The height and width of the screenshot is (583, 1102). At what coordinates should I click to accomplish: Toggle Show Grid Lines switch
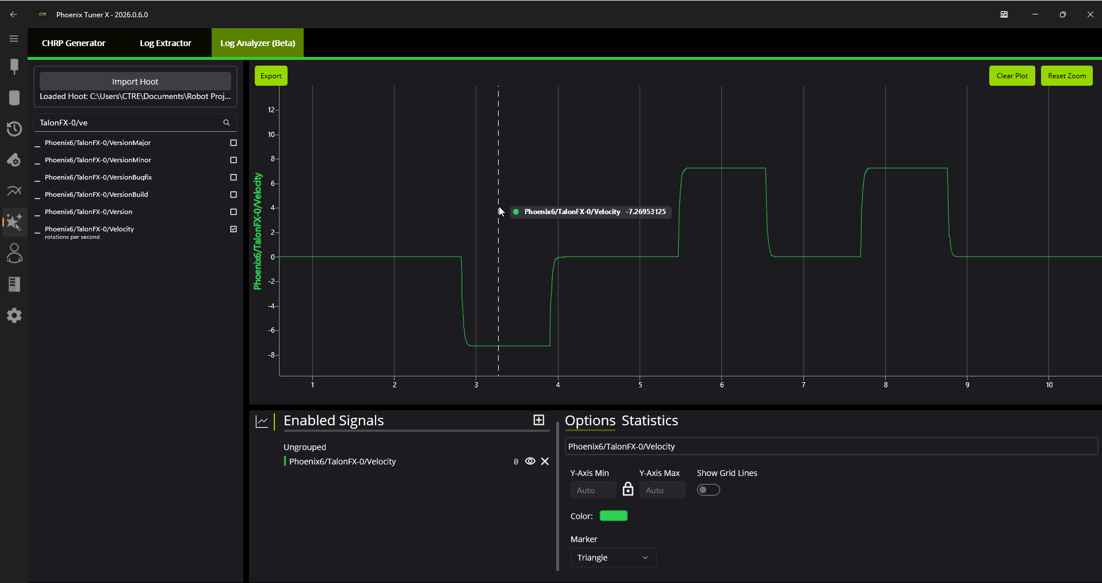tap(708, 490)
